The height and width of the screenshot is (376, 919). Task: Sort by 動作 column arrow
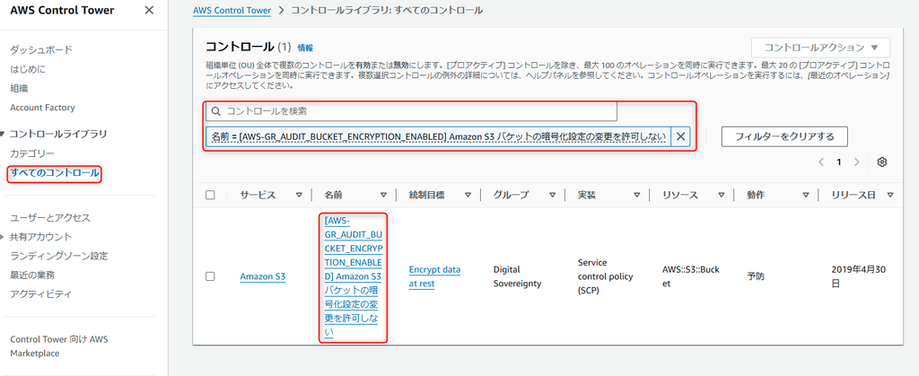[x=805, y=195]
